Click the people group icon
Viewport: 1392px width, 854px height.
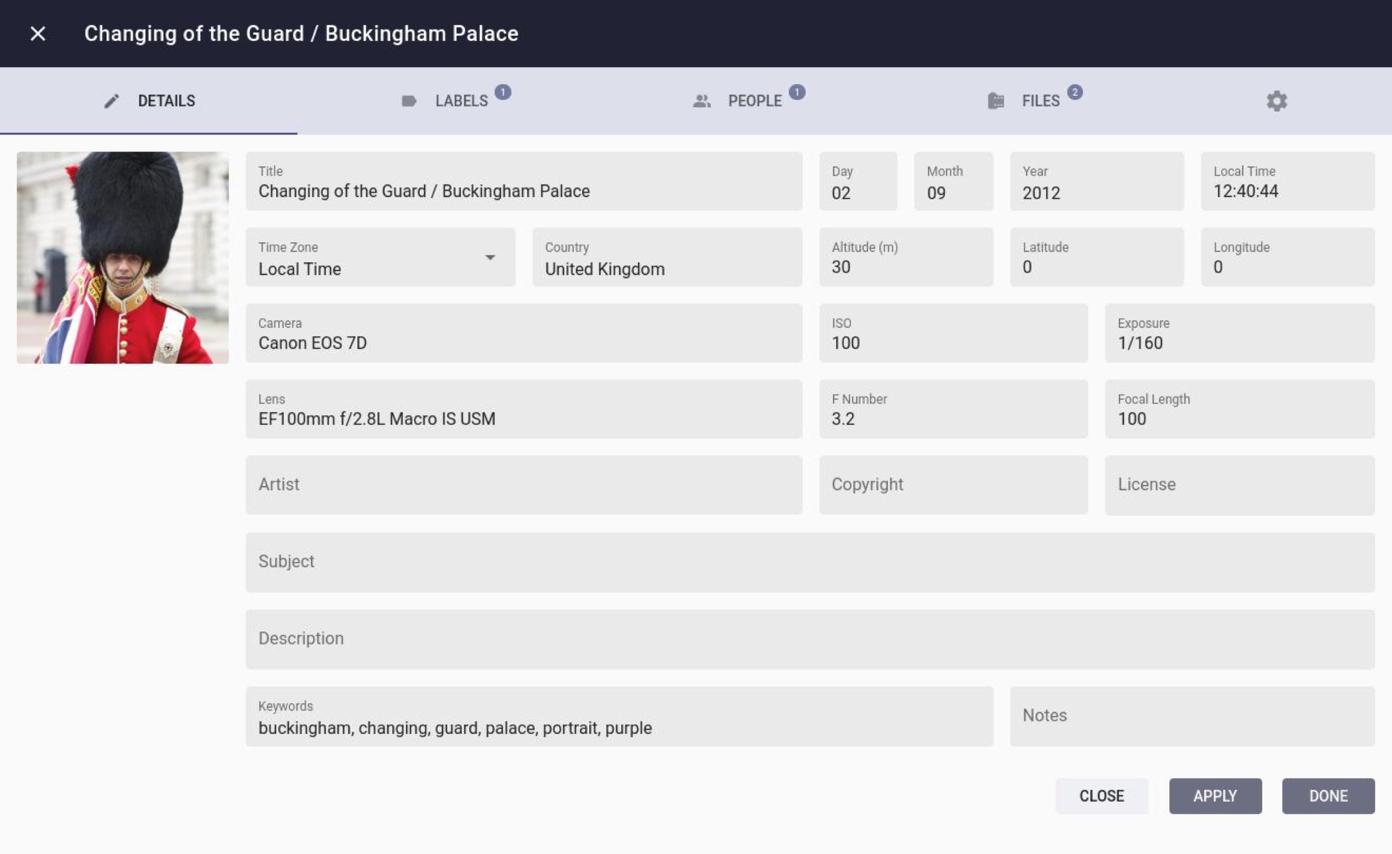pyautogui.click(x=702, y=101)
